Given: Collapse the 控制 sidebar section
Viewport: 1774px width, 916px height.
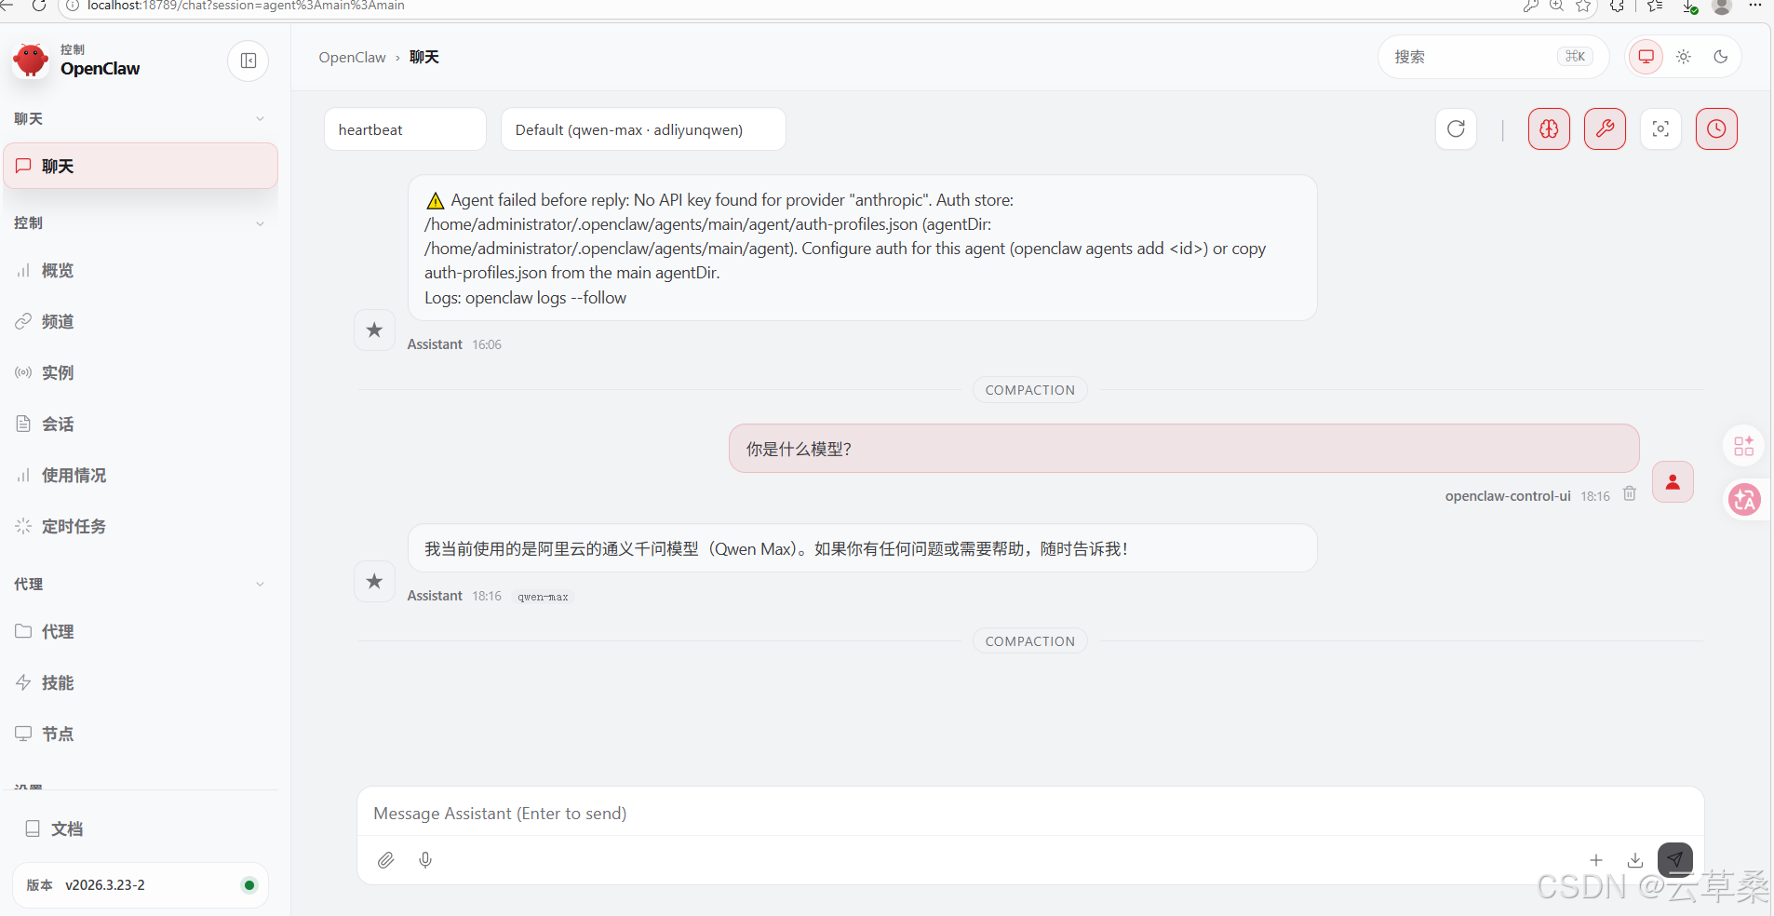Looking at the screenshot, I should 260,223.
